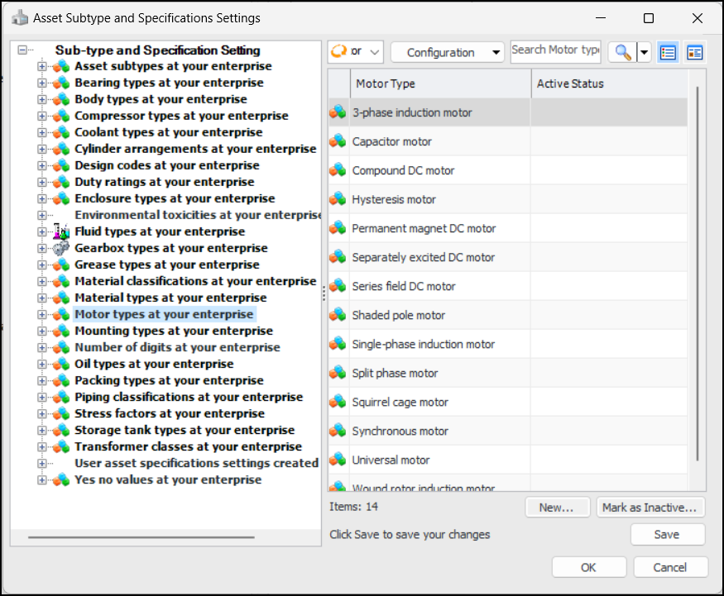
Task: Click the 3-phase induction motor row icon
Action: coord(338,112)
